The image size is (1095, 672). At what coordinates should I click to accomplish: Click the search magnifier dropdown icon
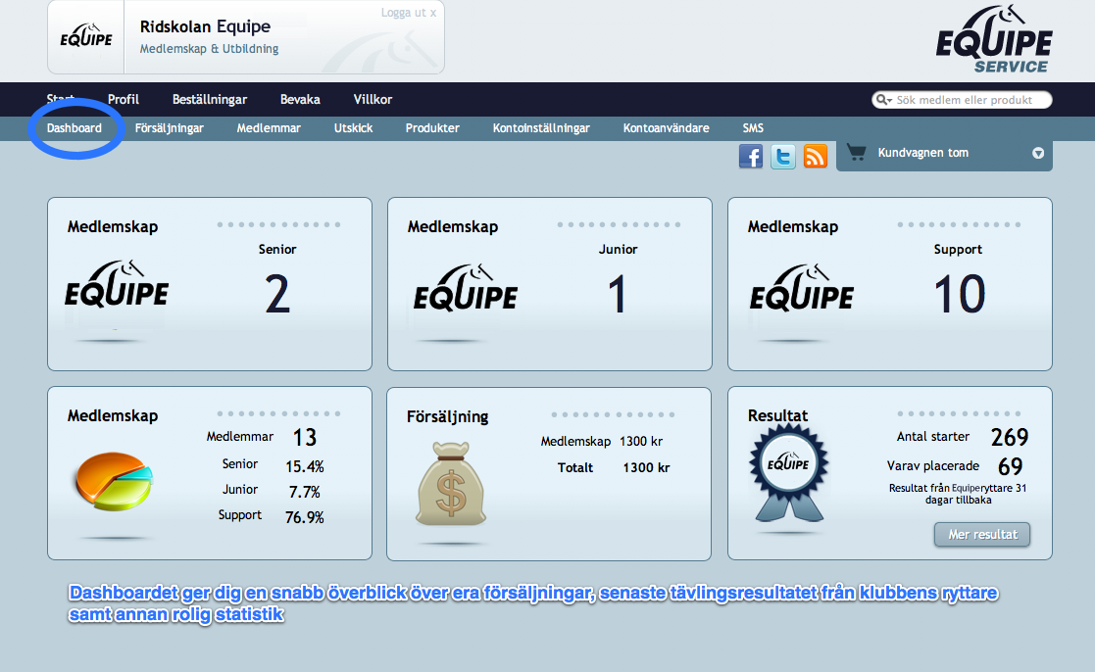(884, 100)
